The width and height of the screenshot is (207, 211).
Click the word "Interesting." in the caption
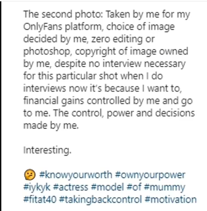(47, 150)
